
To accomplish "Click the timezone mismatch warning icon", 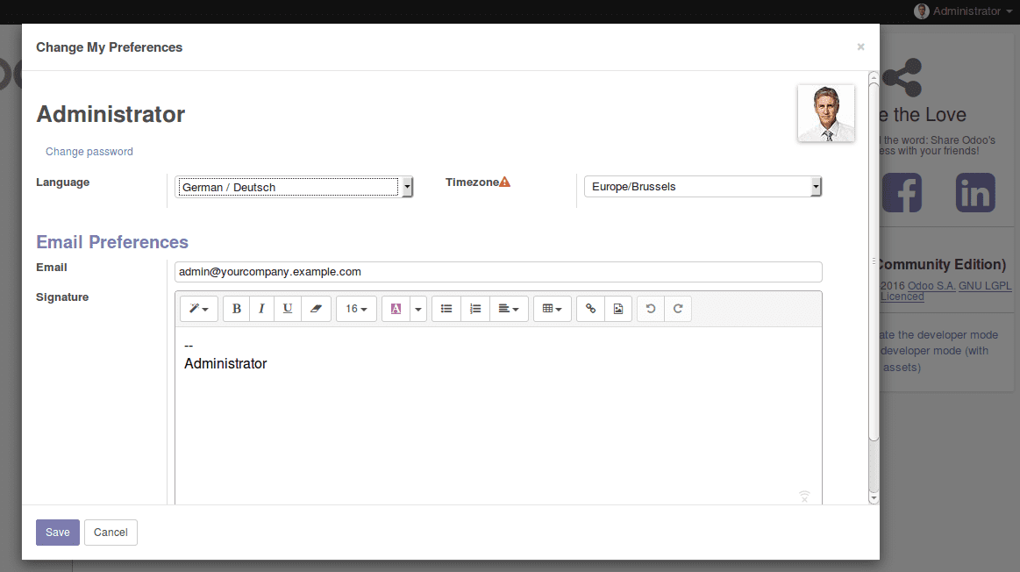I will coord(505,182).
